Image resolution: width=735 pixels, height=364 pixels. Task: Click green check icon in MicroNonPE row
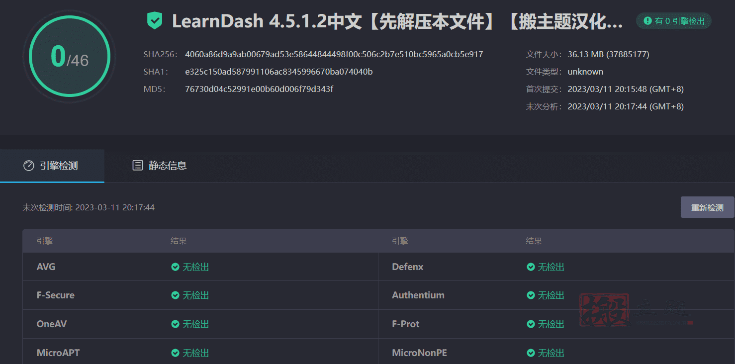pyautogui.click(x=531, y=353)
